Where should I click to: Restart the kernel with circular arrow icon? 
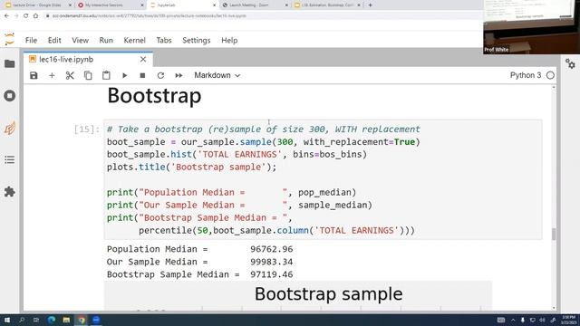coord(160,75)
